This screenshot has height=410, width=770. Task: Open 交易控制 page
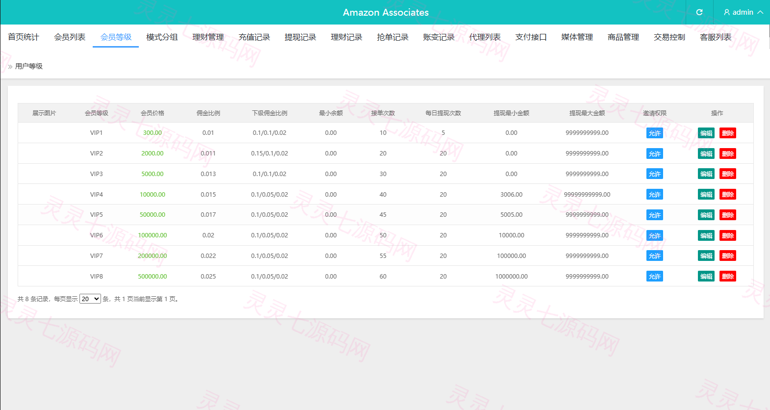[669, 37]
